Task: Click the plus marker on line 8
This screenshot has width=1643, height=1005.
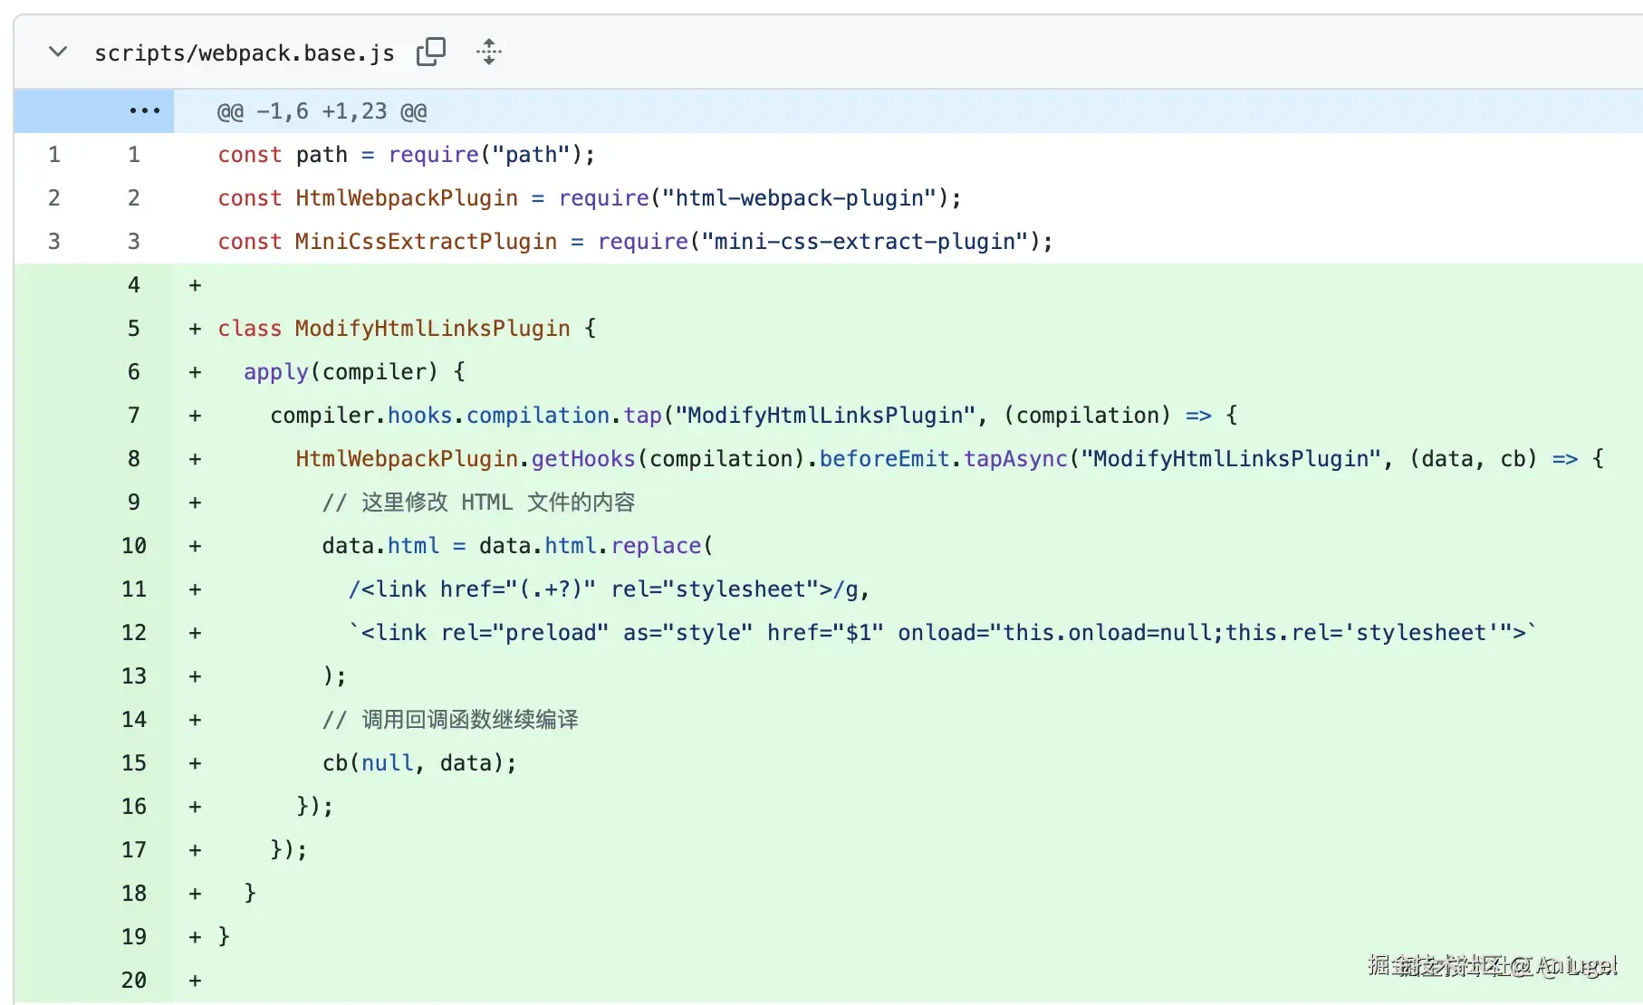Action: coord(195,459)
